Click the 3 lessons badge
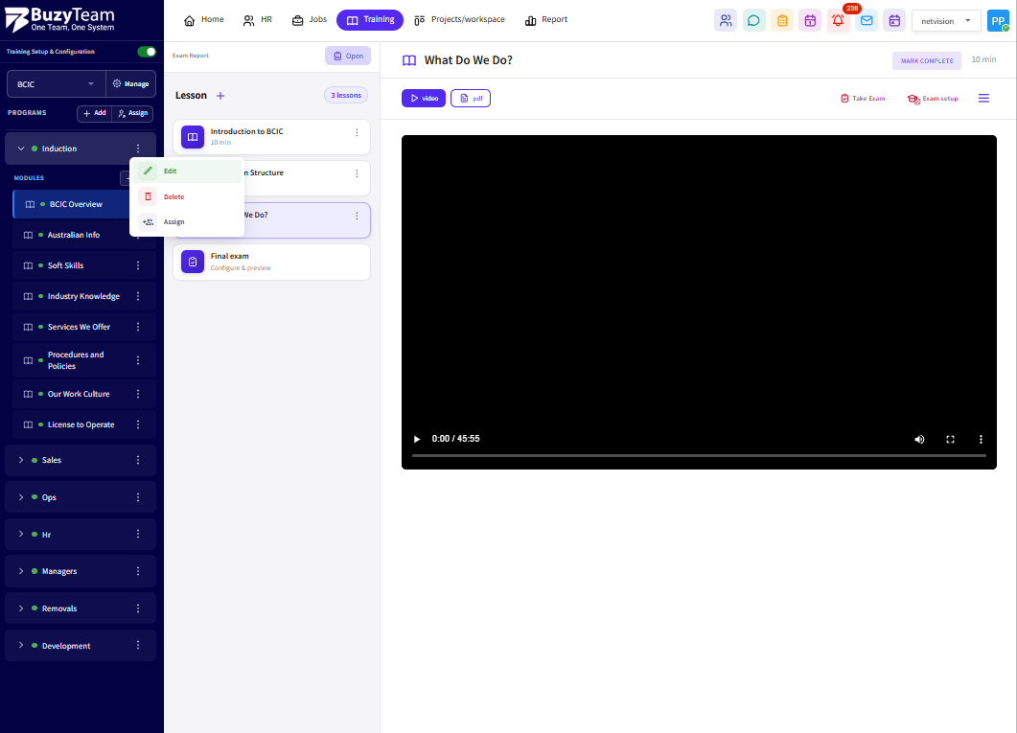The width and height of the screenshot is (1017, 733). click(x=346, y=95)
